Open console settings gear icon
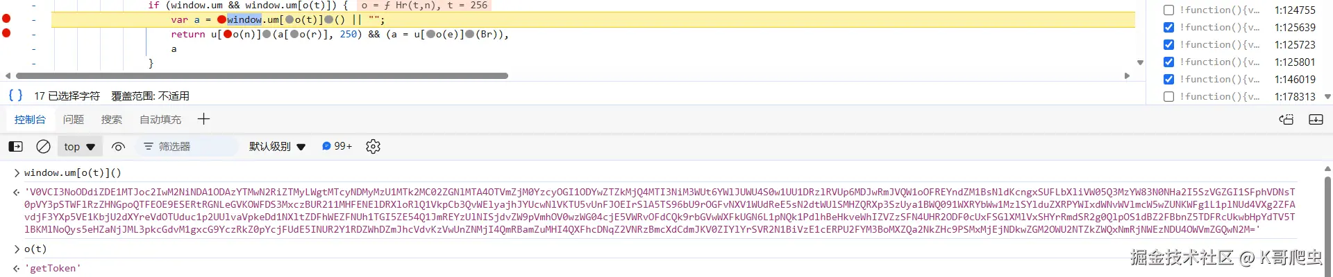Viewport: 1333px width, 277px height. pos(373,146)
